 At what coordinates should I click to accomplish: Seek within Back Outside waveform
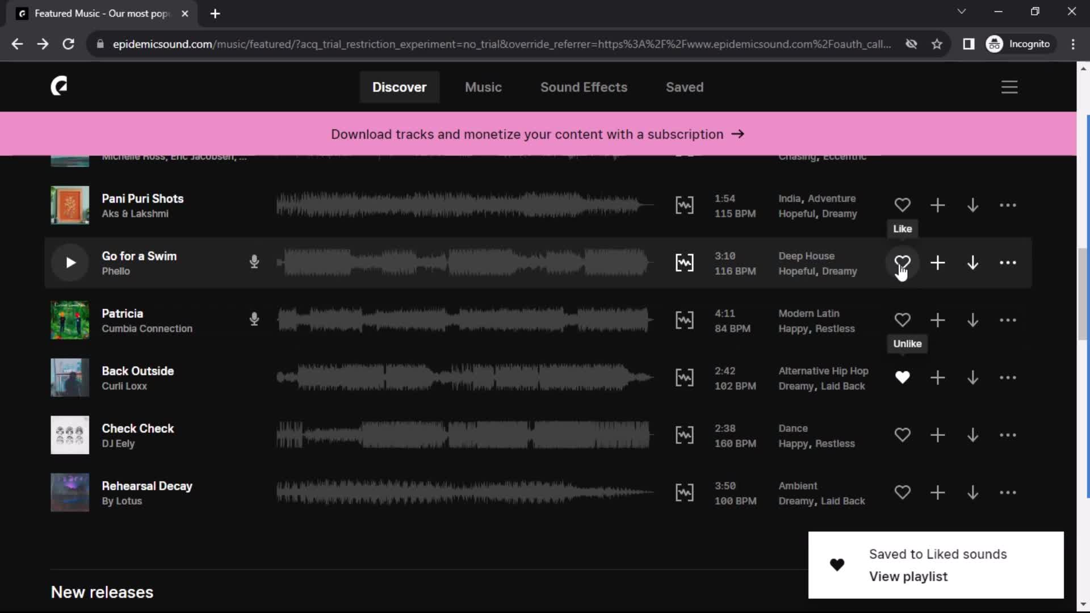point(465,377)
